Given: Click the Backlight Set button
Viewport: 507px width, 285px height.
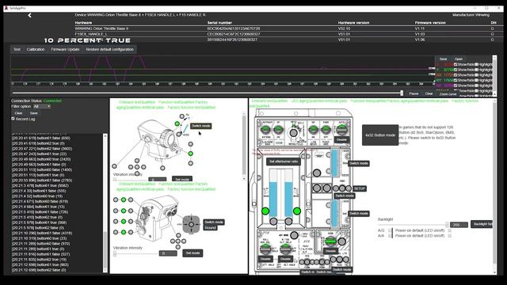Looking at the screenshot, I should point(482,224).
